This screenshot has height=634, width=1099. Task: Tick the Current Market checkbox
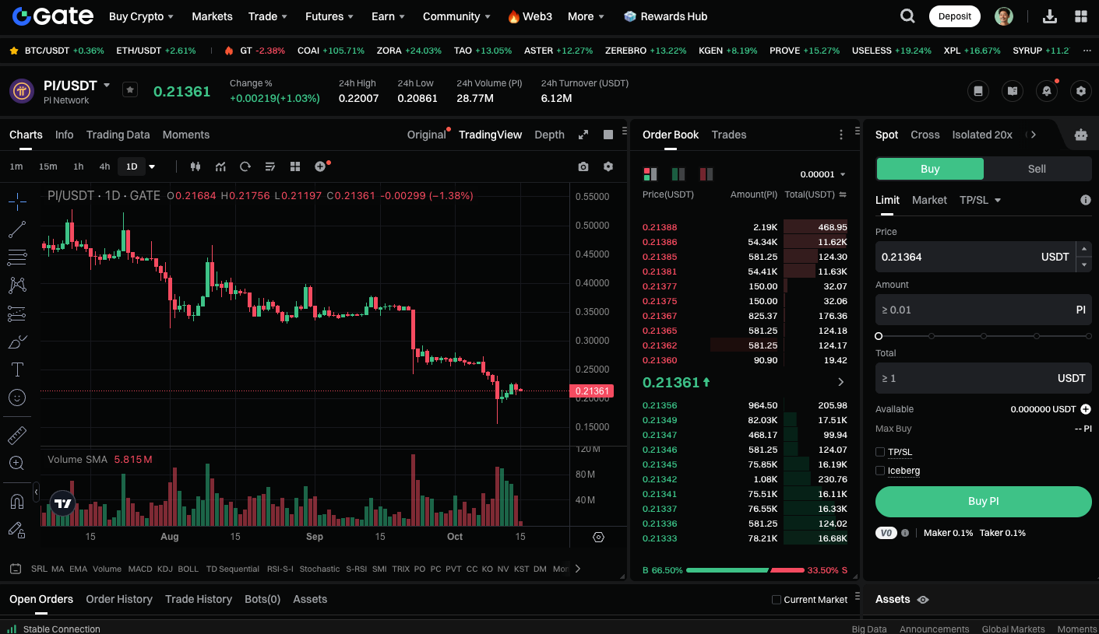point(776,600)
